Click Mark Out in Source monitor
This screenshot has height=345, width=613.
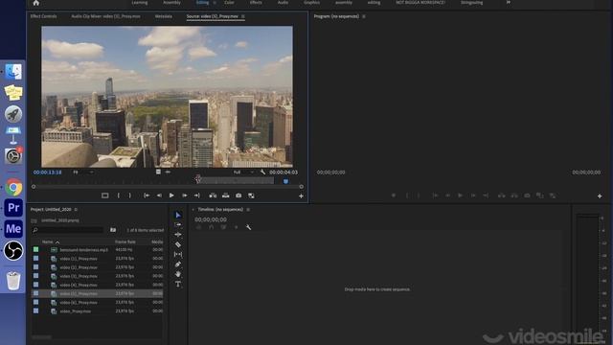click(130, 195)
